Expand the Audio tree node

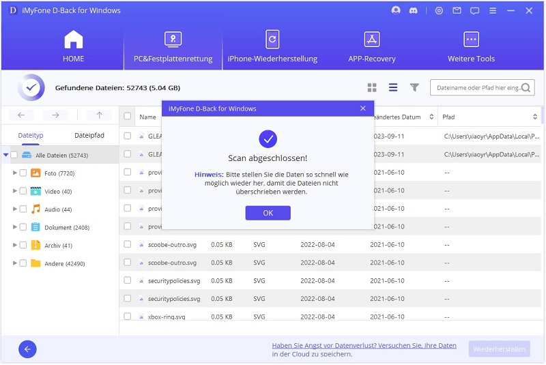(x=14, y=209)
